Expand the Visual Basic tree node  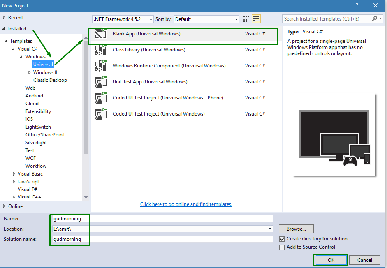coord(14,174)
